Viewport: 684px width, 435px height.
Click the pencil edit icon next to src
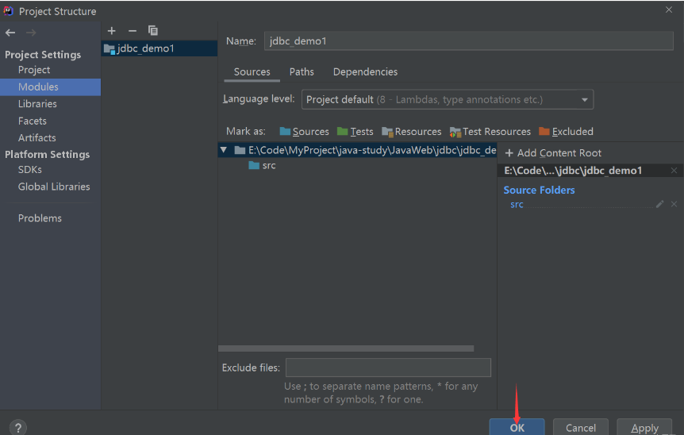[659, 204]
